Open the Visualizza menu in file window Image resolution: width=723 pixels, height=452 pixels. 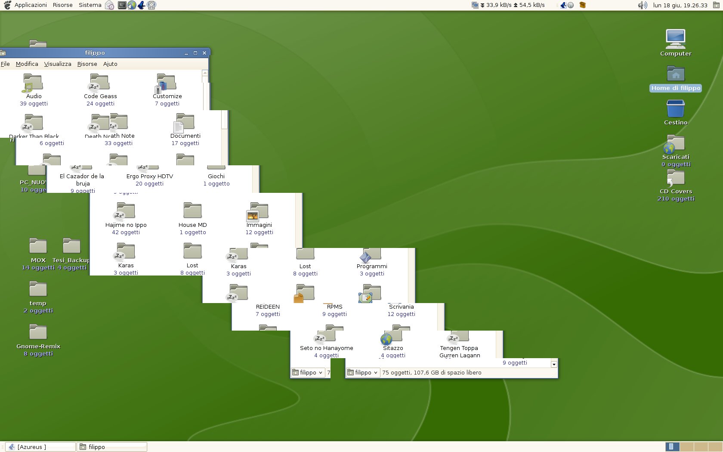[58, 64]
